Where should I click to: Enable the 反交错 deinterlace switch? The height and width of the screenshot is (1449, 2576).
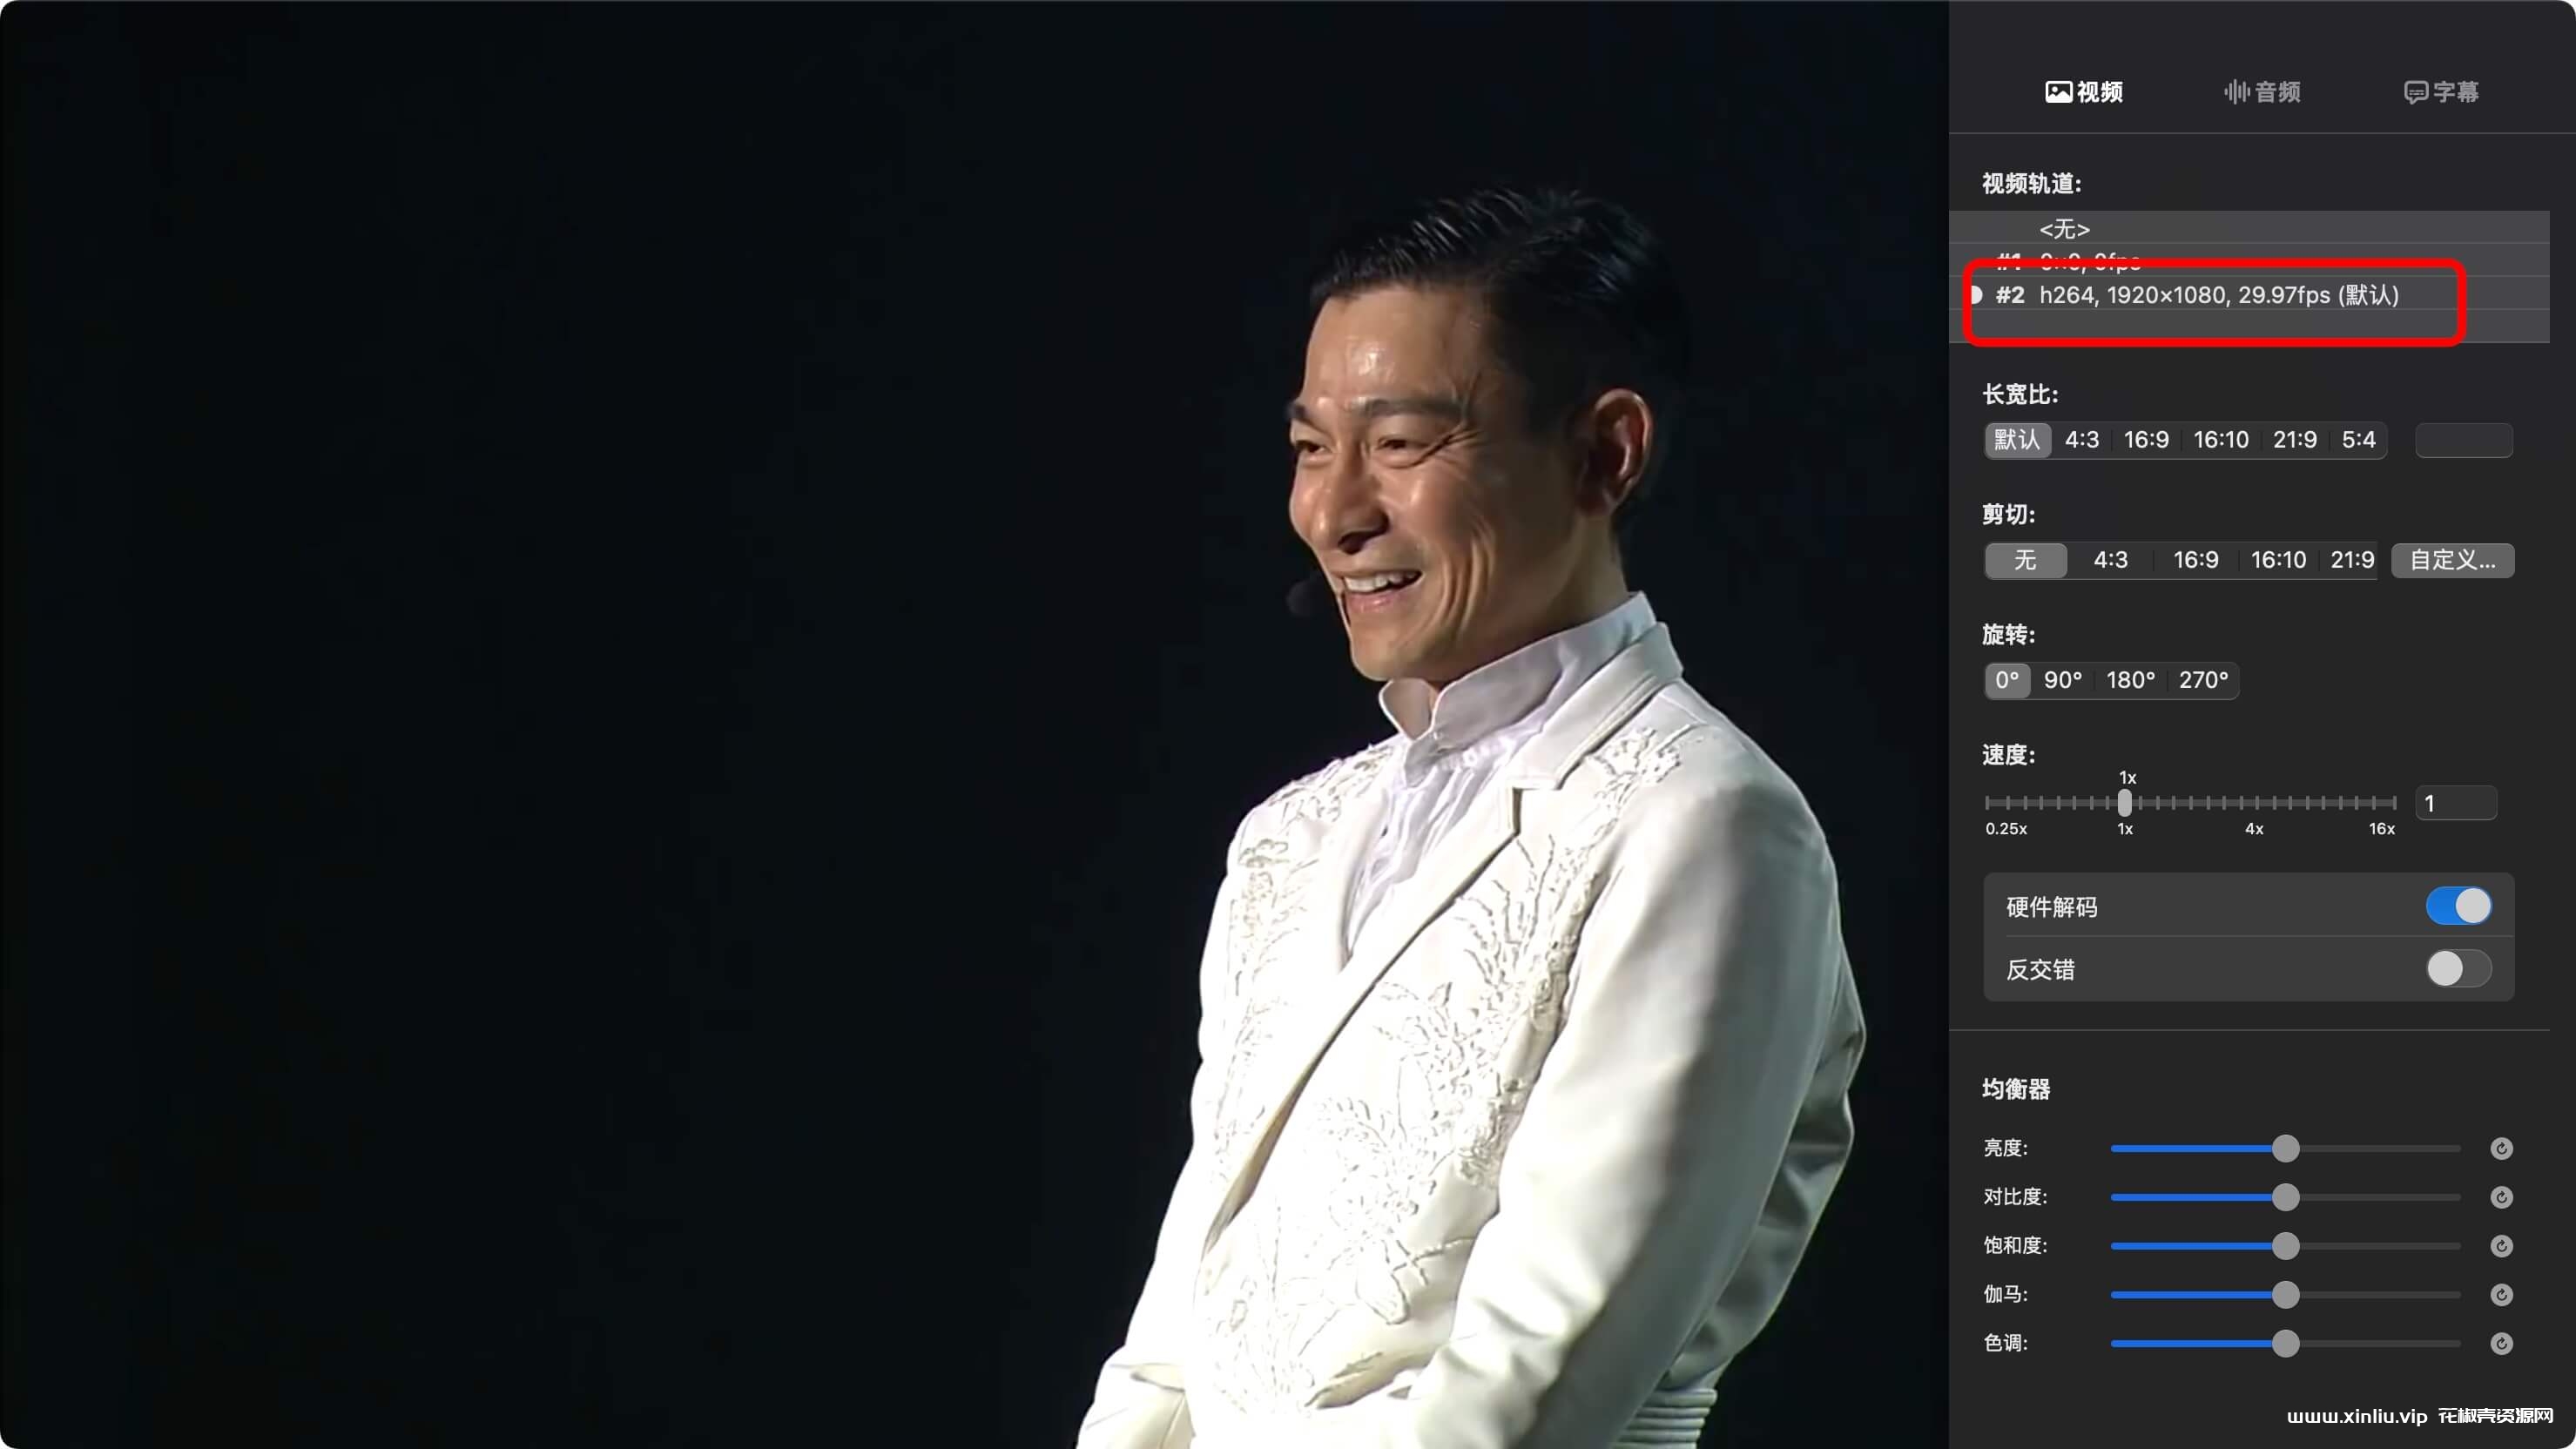(2458, 968)
